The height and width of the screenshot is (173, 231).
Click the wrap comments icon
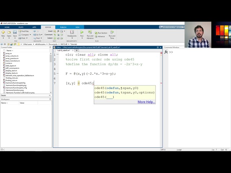(x=62, y=35)
